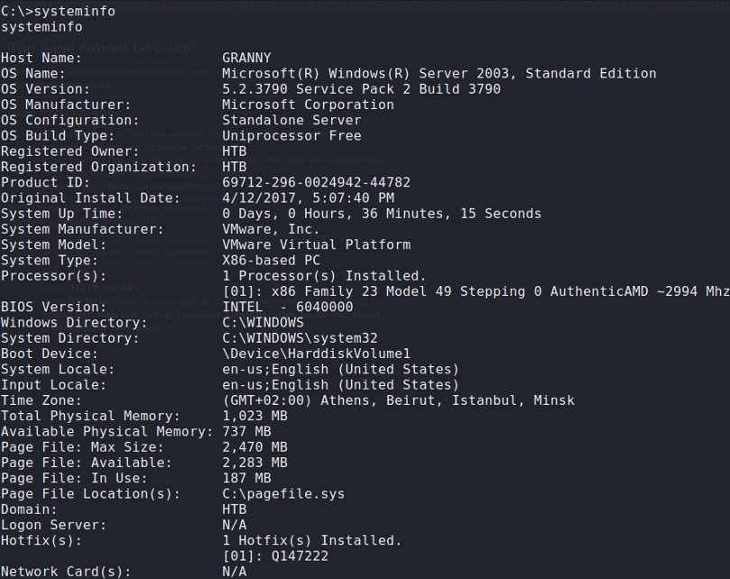This screenshot has height=579, width=730.
Task: Click the OS Version 5.2.3790 value
Action: [361, 89]
